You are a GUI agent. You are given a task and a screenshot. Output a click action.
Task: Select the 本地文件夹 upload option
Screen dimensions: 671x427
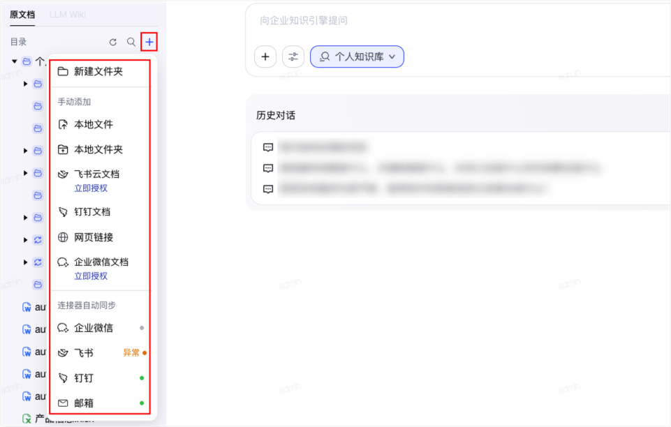100,149
